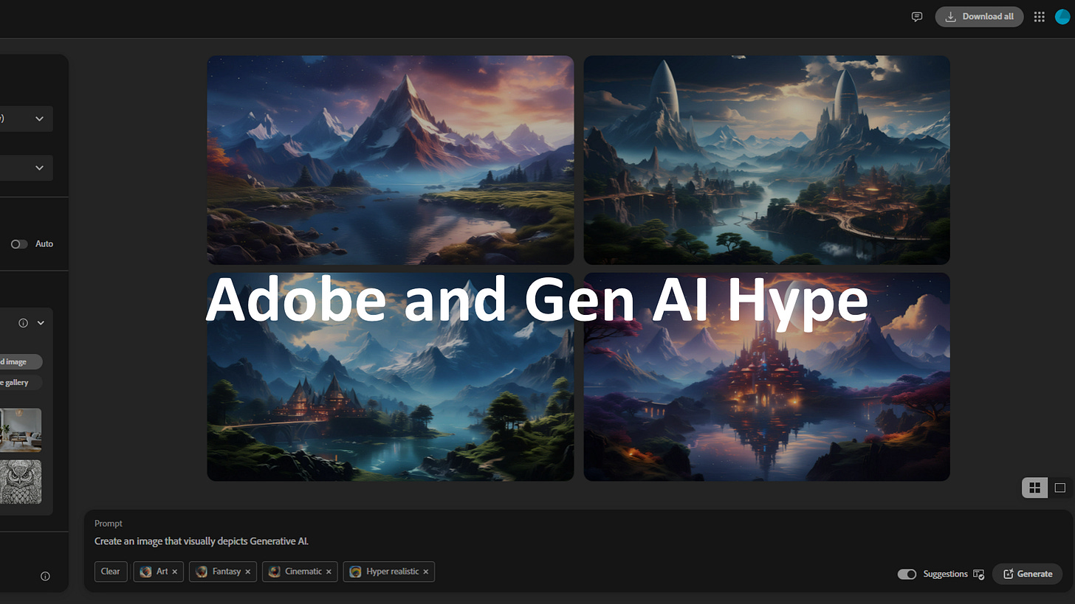The height and width of the screenshot is (604, 1075).
Task: Open the user profile avatar
Action: pyautogui.click(x=1062, y=16)
